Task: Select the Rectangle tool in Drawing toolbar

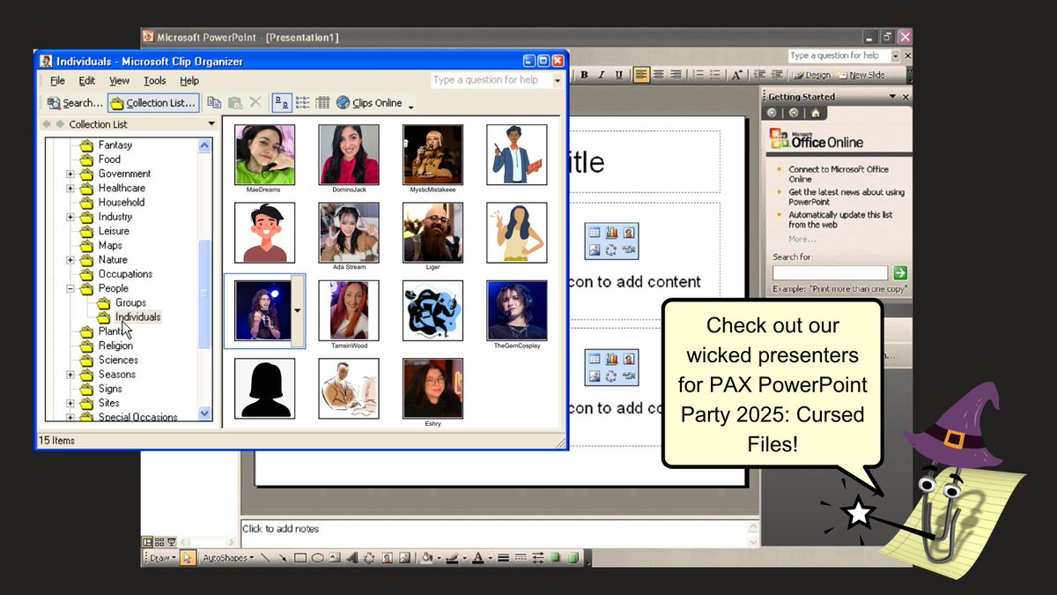Action: (300, 558)
